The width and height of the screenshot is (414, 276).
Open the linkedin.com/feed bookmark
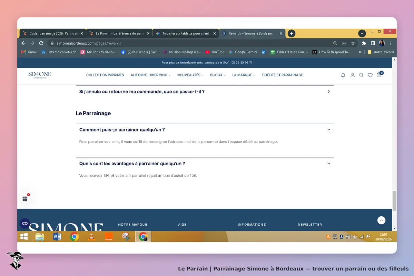pos(58,52)
